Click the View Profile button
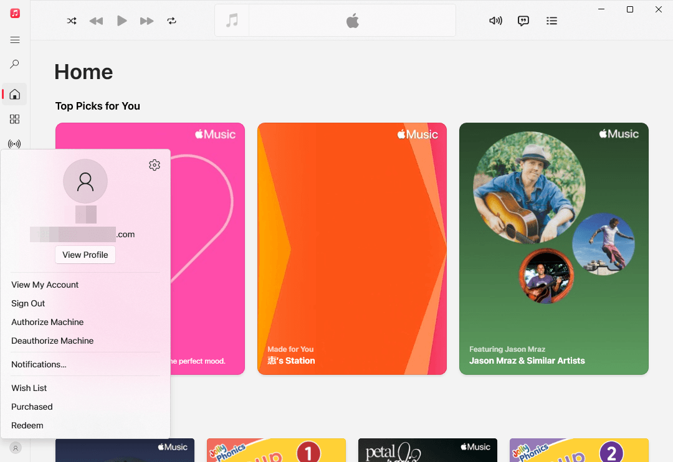673x462 pixels. tap(85, 255)
